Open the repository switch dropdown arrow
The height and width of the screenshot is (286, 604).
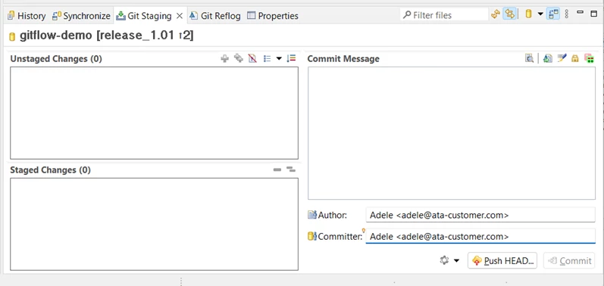pyautogui.click(x=540, y=14)
